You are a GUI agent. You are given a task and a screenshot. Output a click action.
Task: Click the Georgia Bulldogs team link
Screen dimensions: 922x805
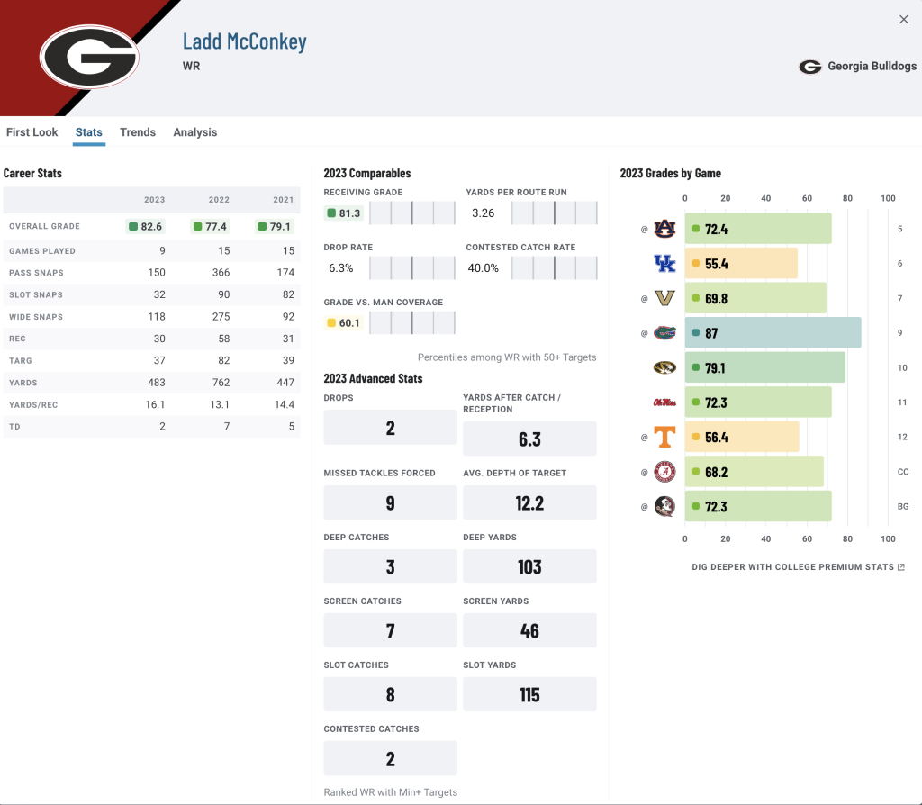[858, 67]
